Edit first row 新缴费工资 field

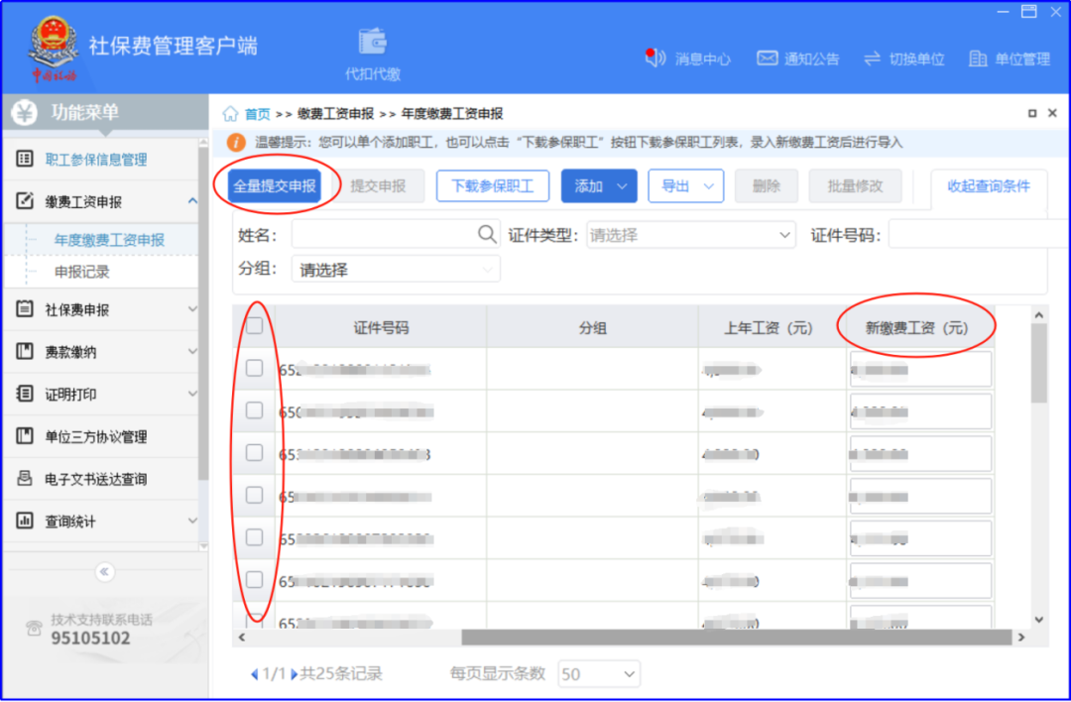pyautogui.click(x=920, y=370)
